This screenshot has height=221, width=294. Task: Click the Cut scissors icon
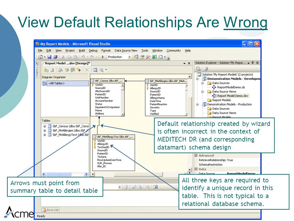point(63,57)
